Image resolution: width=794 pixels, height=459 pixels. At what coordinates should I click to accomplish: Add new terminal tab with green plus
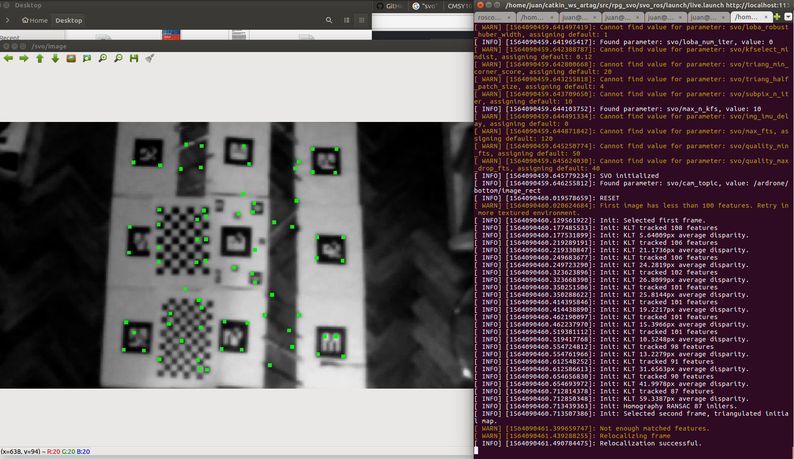click(777, 17)
